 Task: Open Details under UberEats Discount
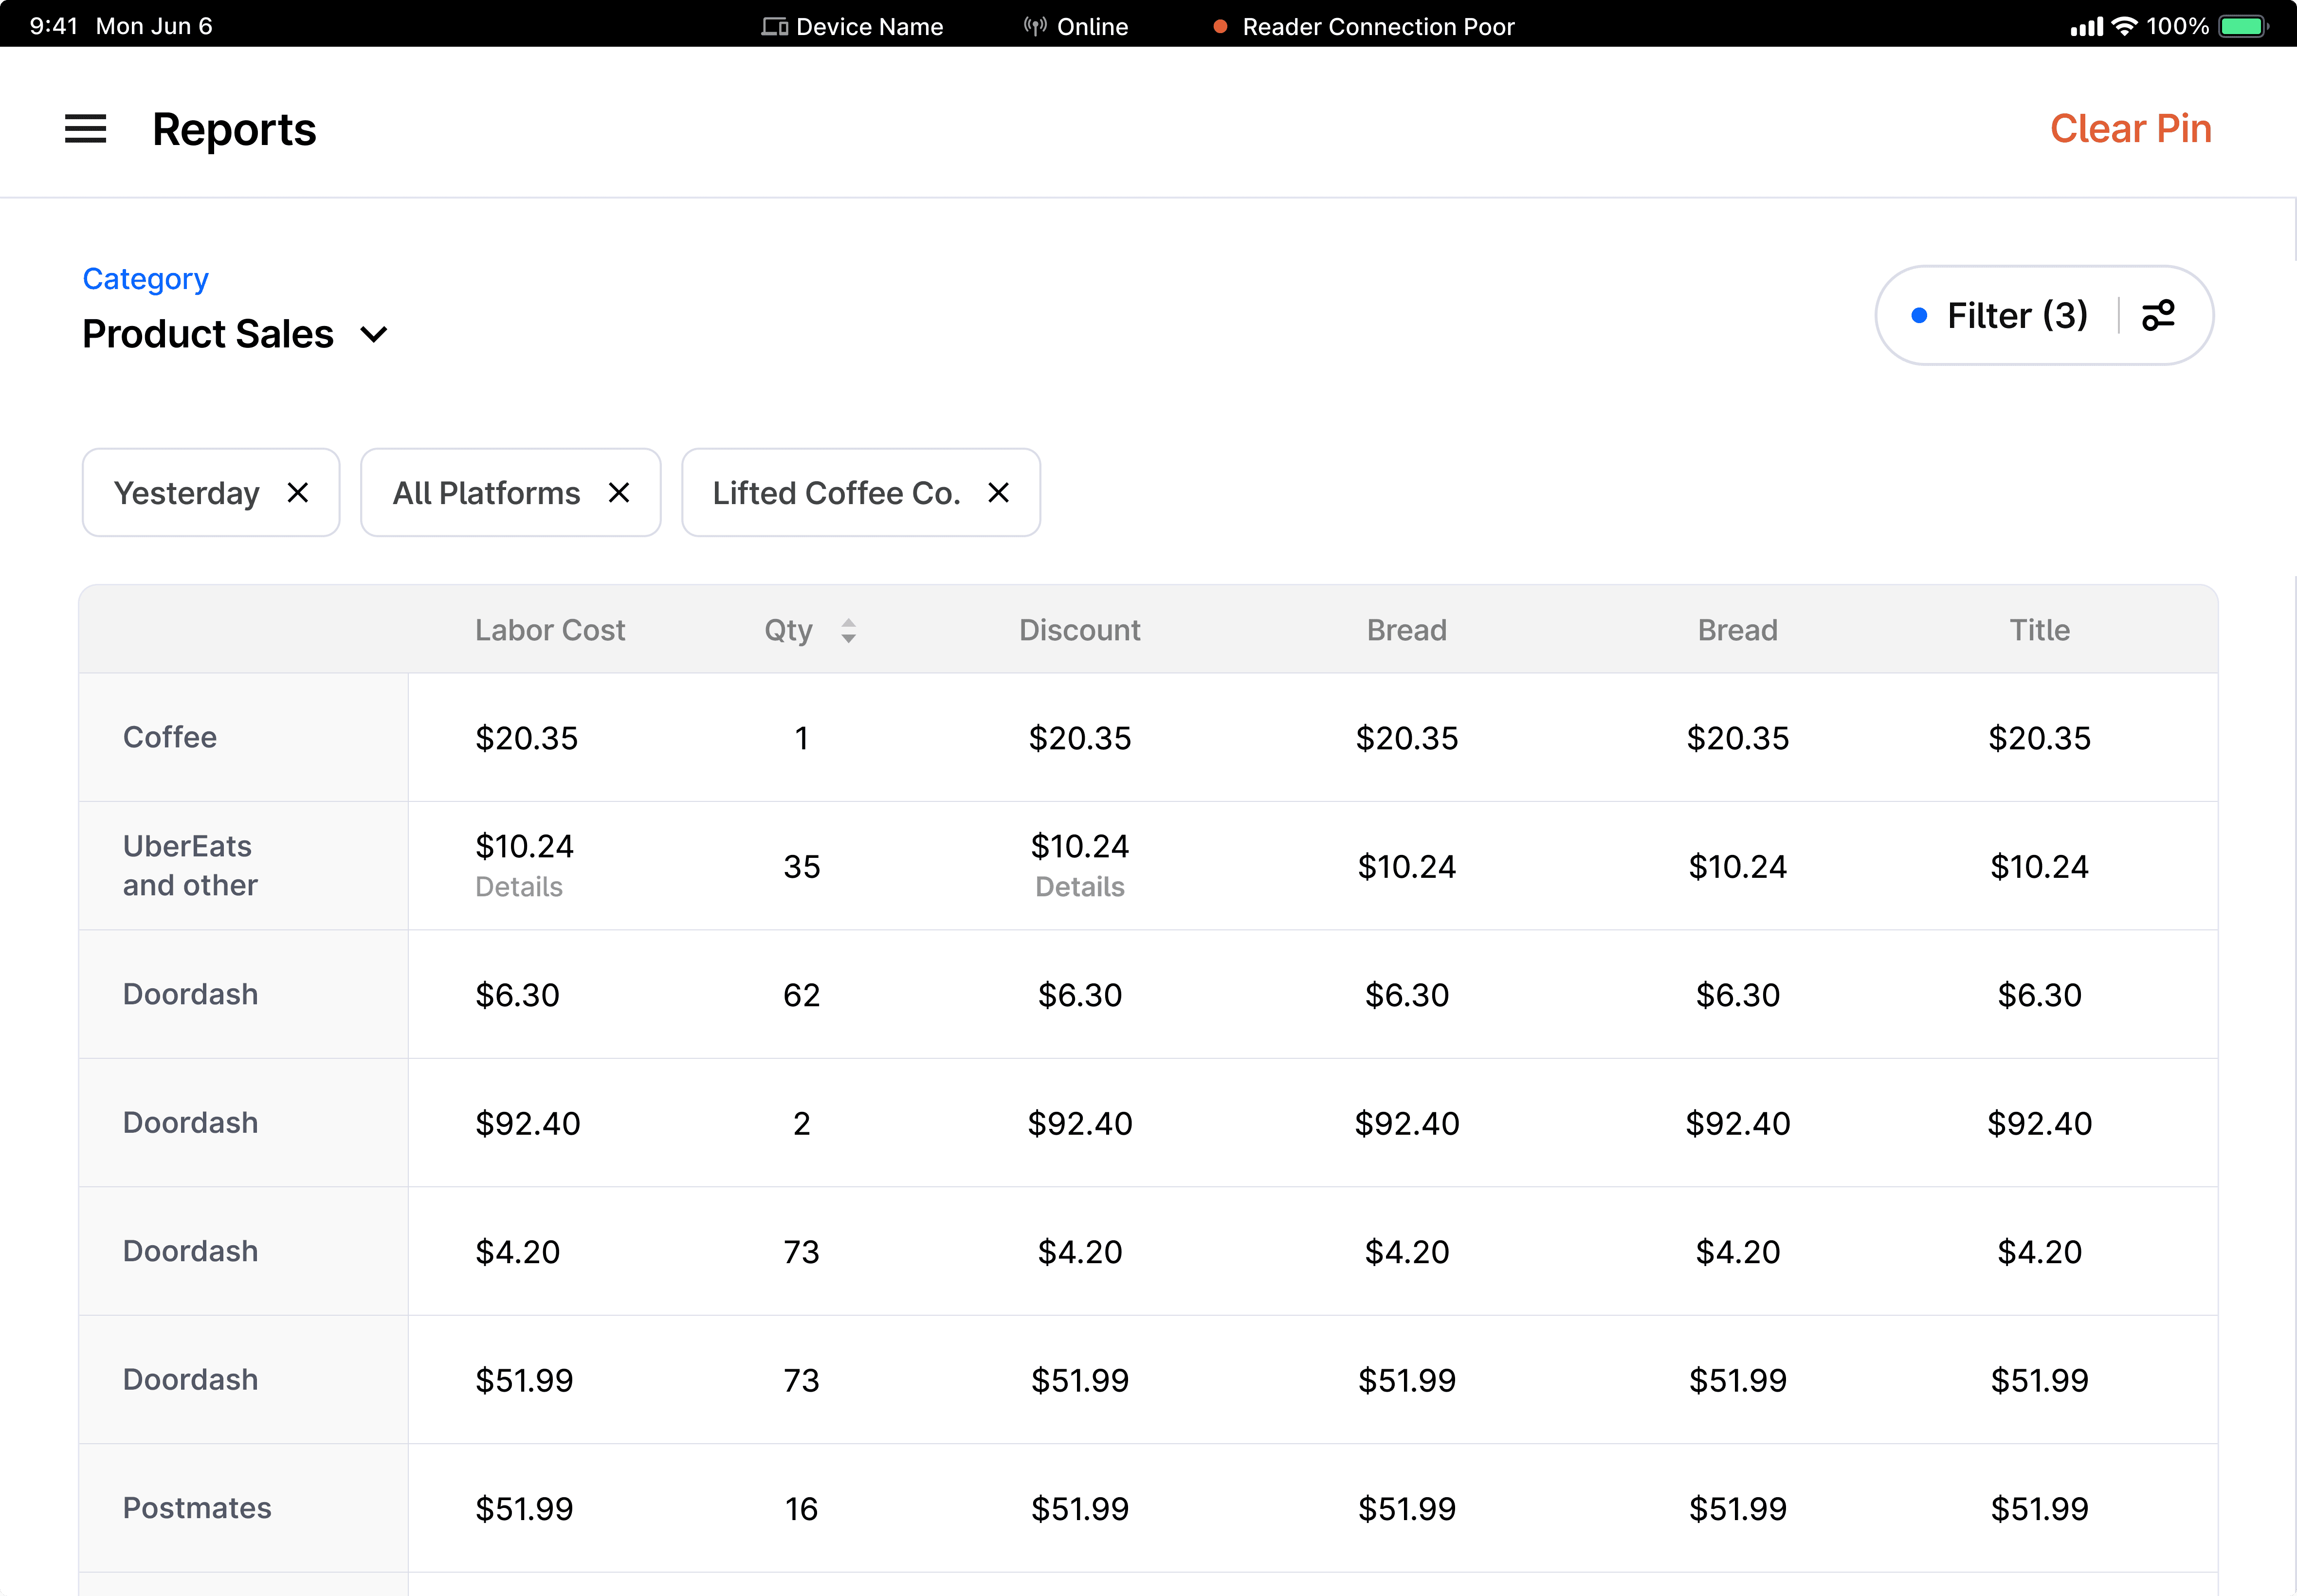1079,887
